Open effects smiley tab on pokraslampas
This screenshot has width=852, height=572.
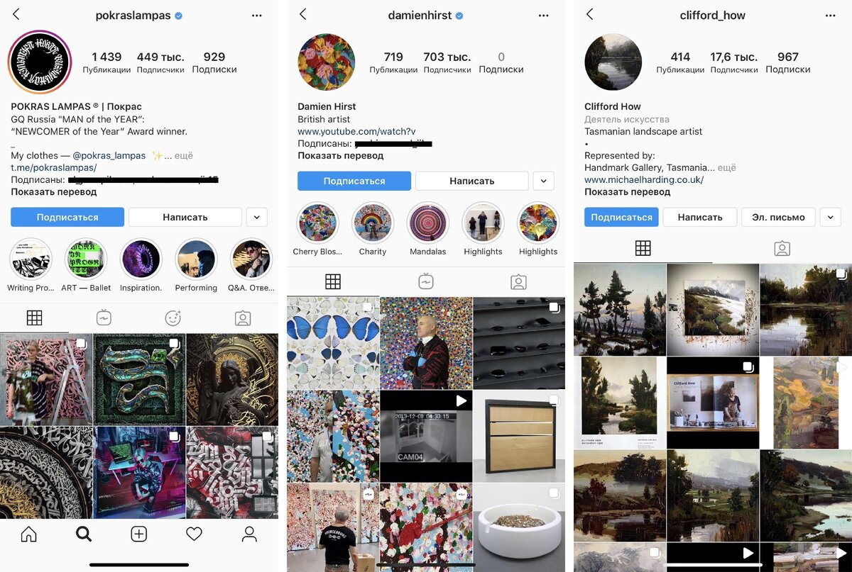coord(173,318)
